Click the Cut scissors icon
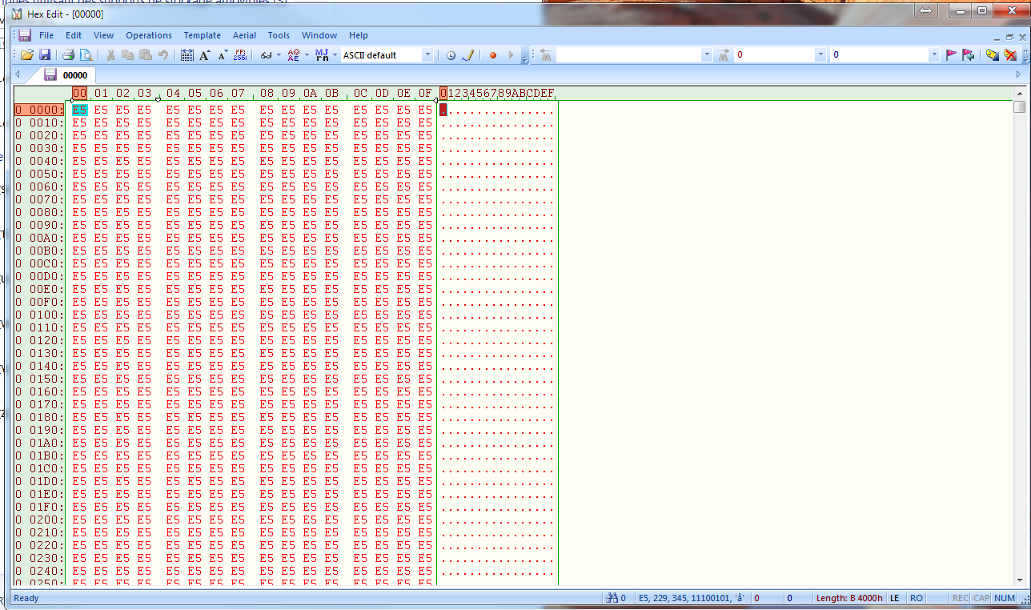Screen dimensions: 1031x610 point(110,55)
